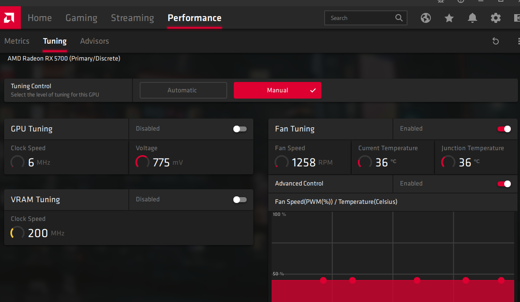Click 'AMD Radeon RX 5700 (Primary/Discrete)' text

64,59
